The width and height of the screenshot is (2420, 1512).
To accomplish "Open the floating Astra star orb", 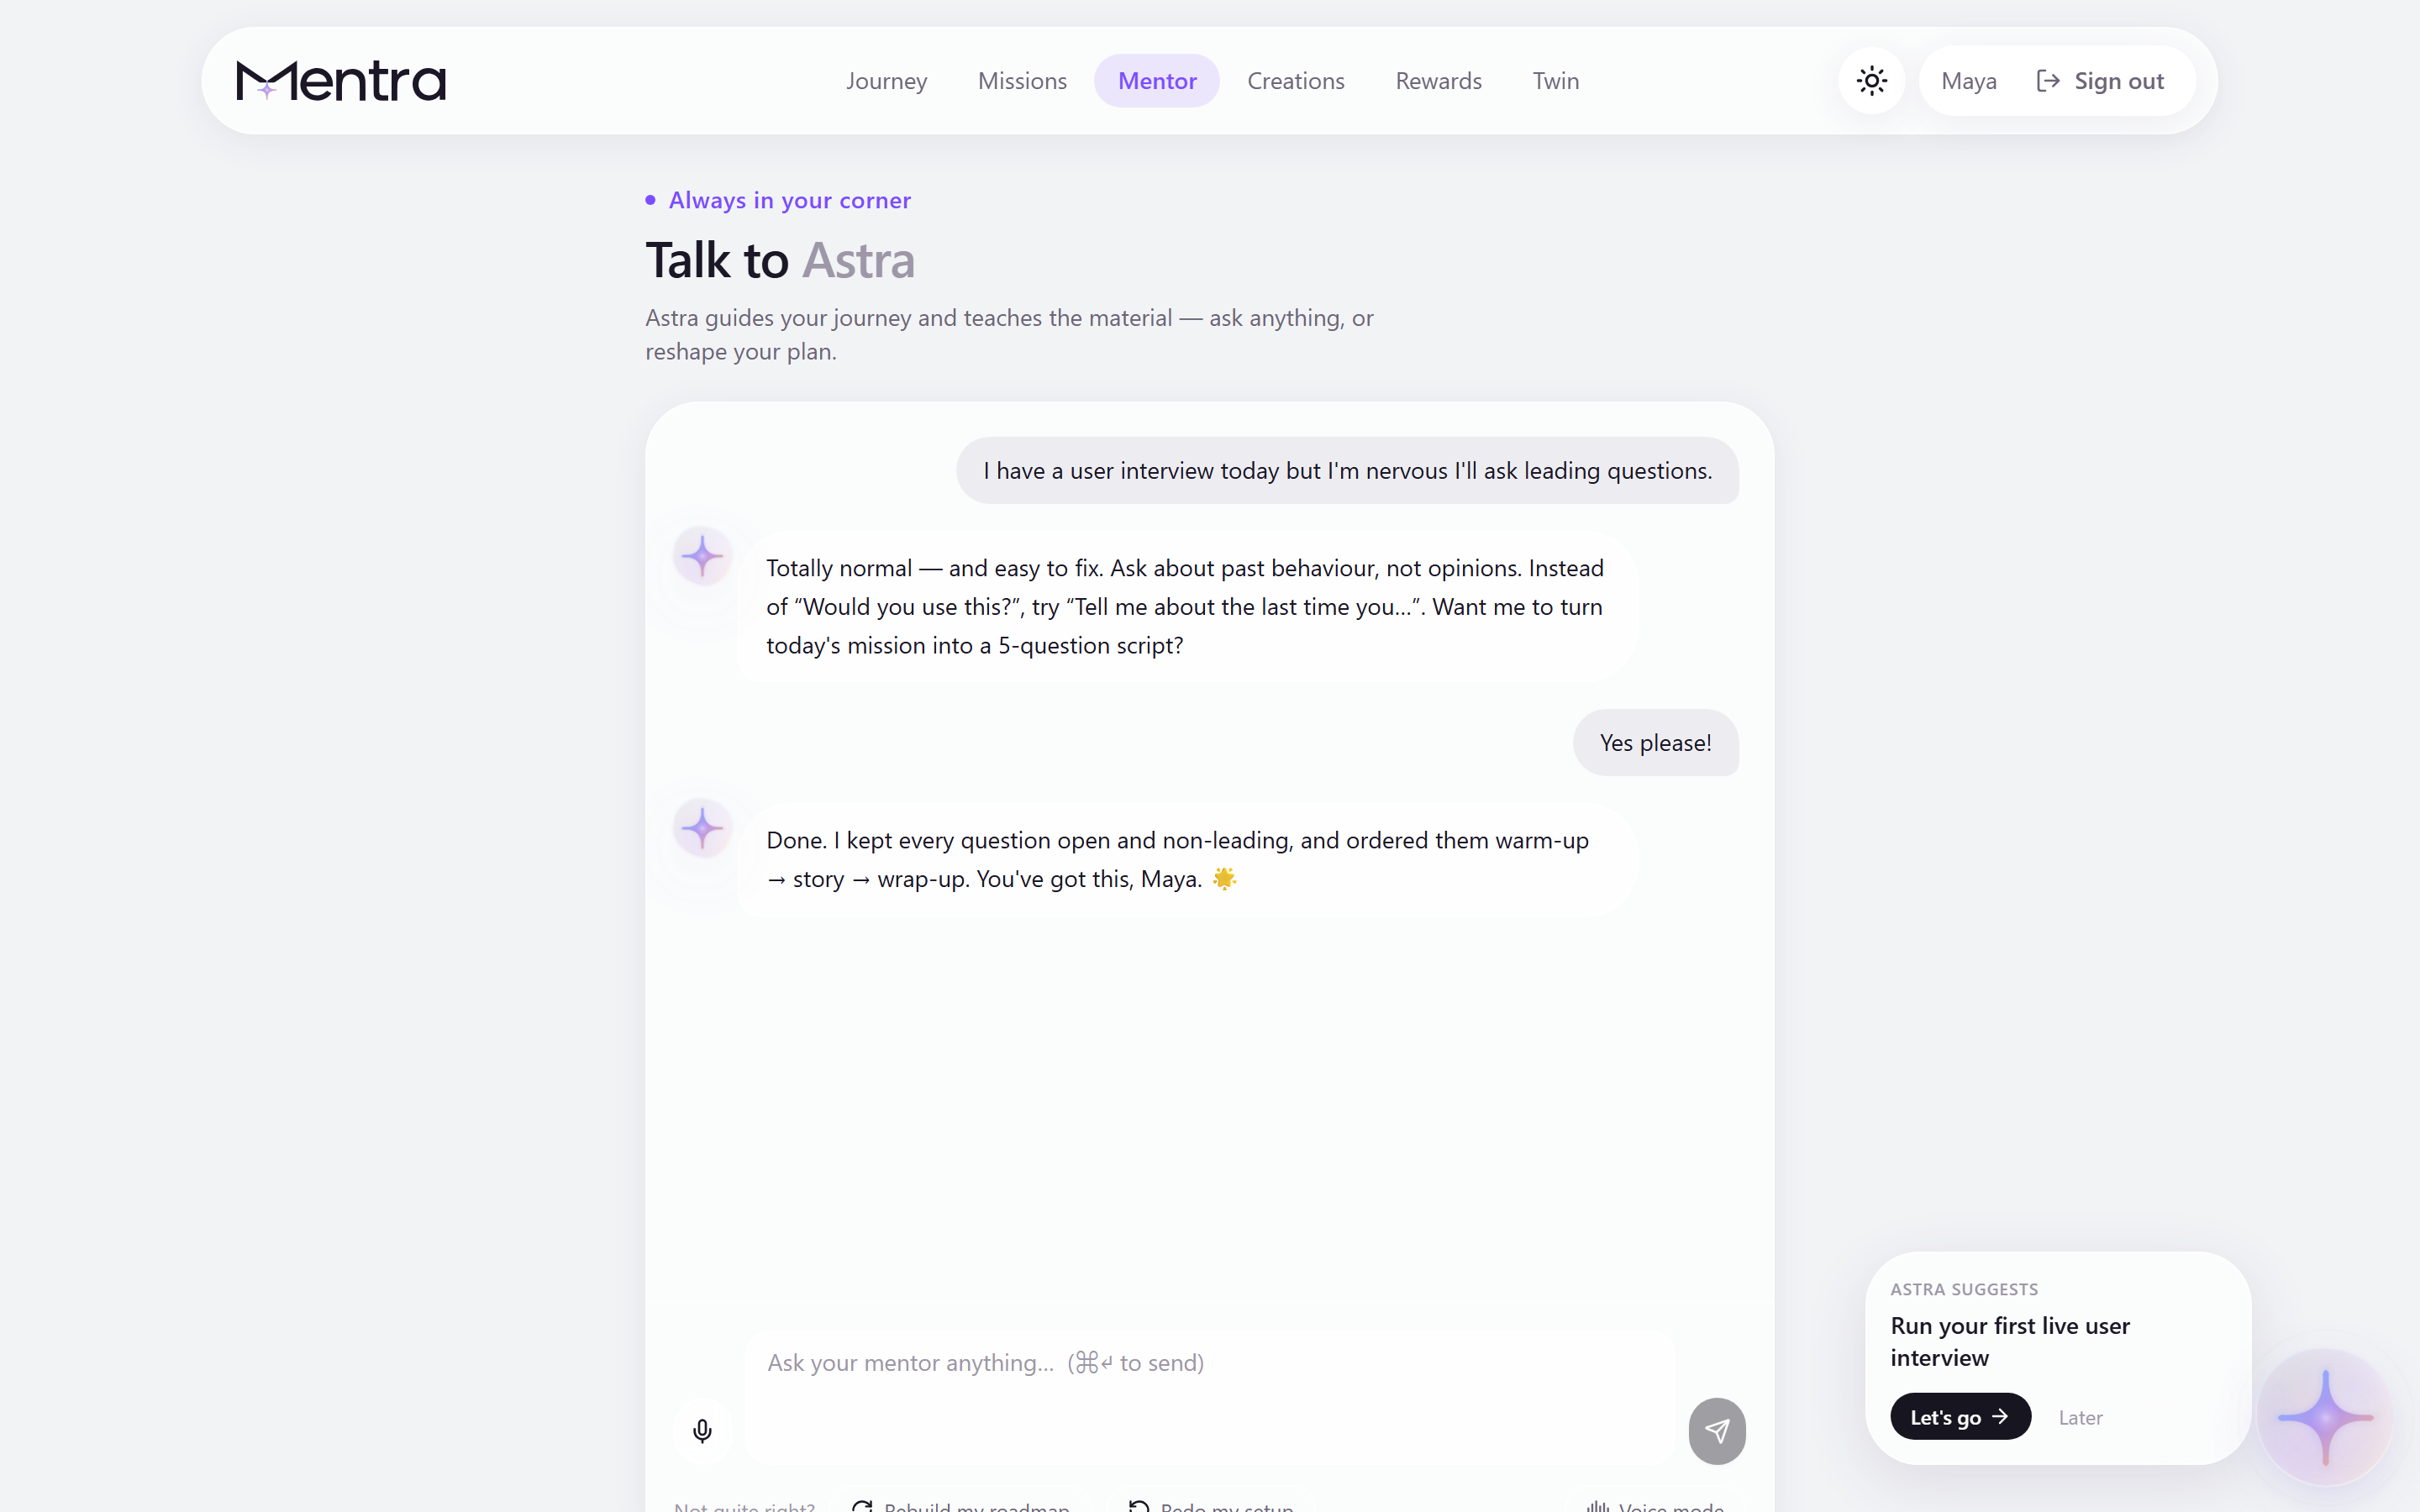I will pos(2326,1417).
